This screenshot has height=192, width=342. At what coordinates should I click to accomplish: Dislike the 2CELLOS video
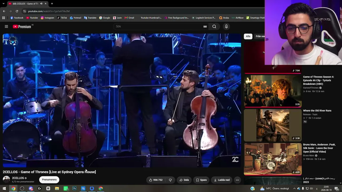[170, 180]
